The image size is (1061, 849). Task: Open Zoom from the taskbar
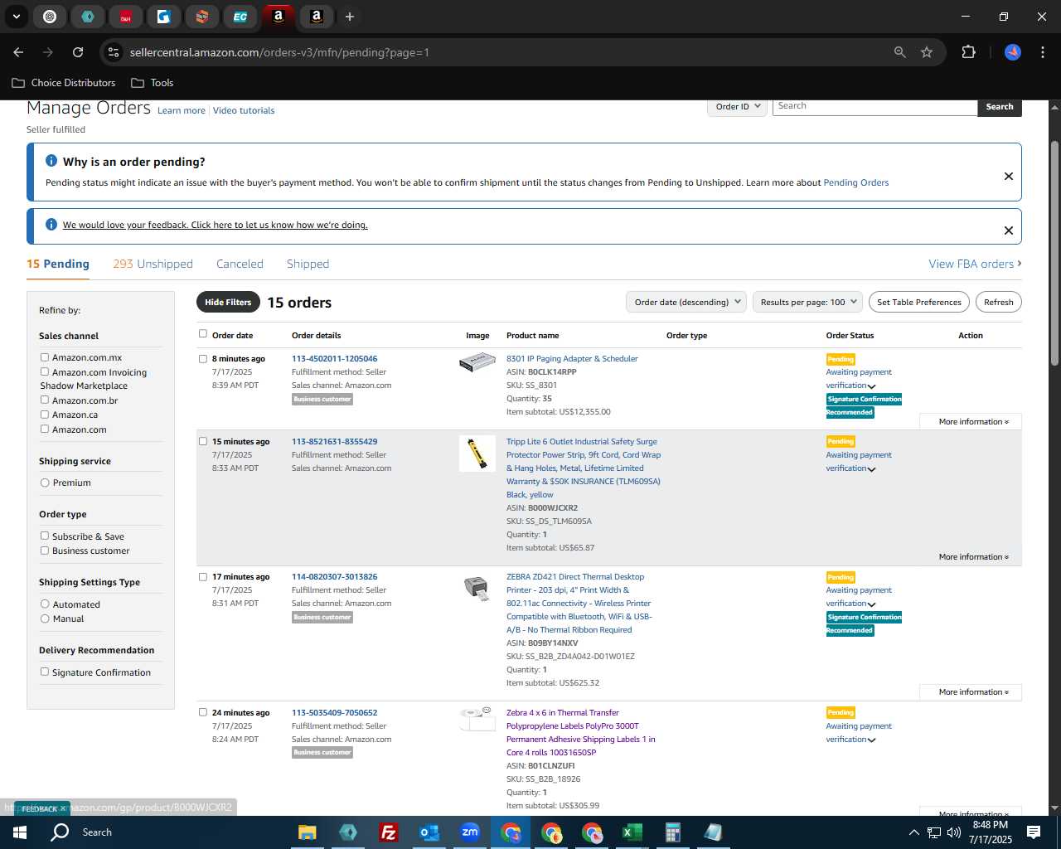[470, 832]
